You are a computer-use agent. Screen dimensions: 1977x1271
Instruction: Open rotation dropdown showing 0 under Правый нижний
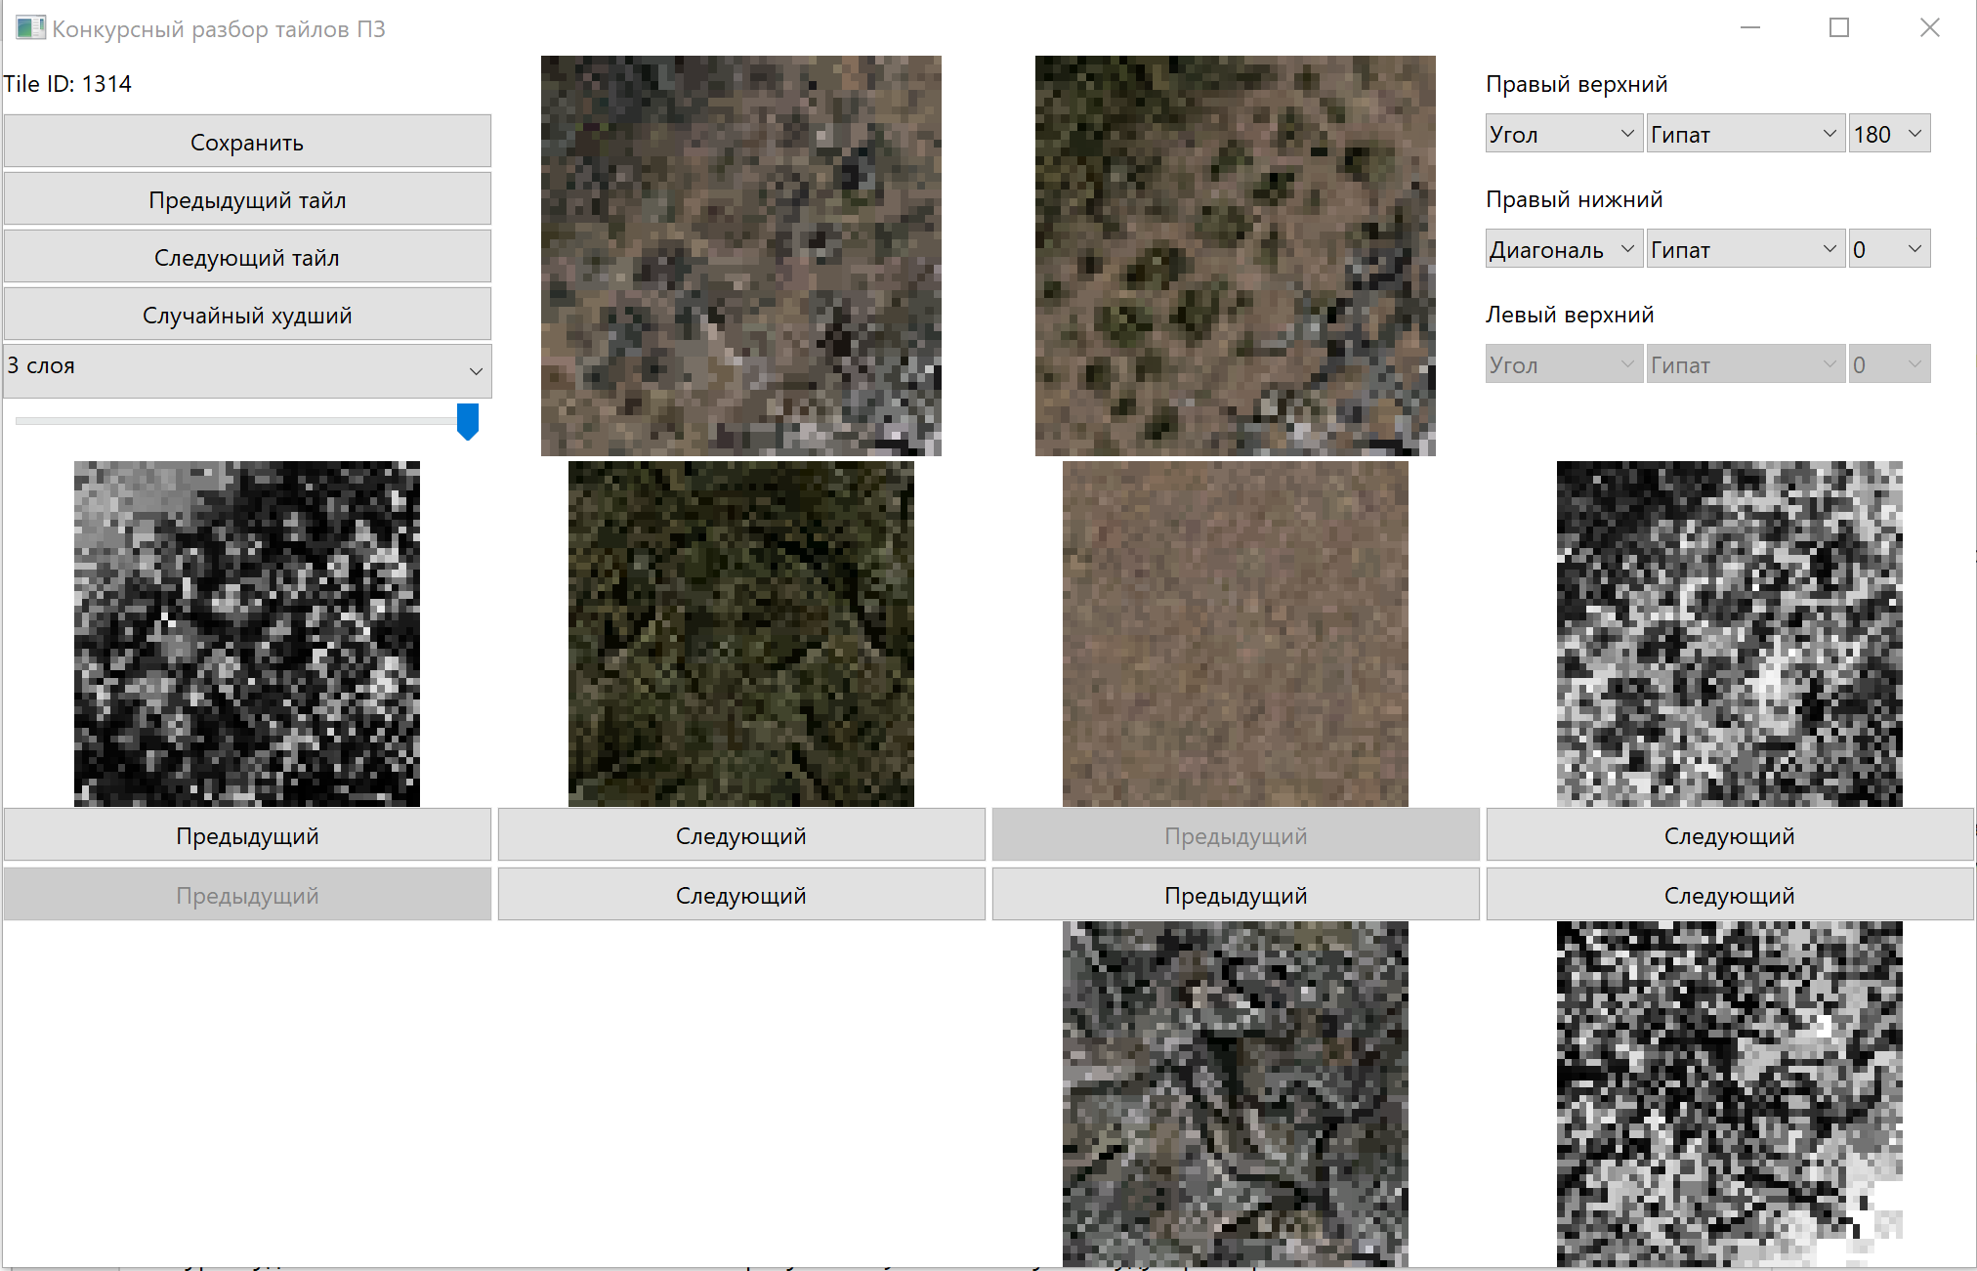[1888, 249]
